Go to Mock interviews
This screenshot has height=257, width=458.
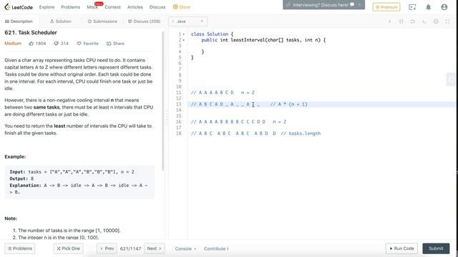tap(92, 7)
